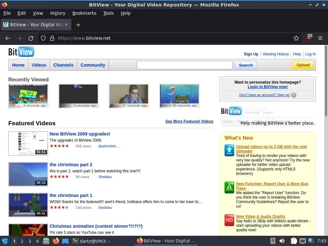Open the Help menu in the menu bar

click(x=126, y=13)
